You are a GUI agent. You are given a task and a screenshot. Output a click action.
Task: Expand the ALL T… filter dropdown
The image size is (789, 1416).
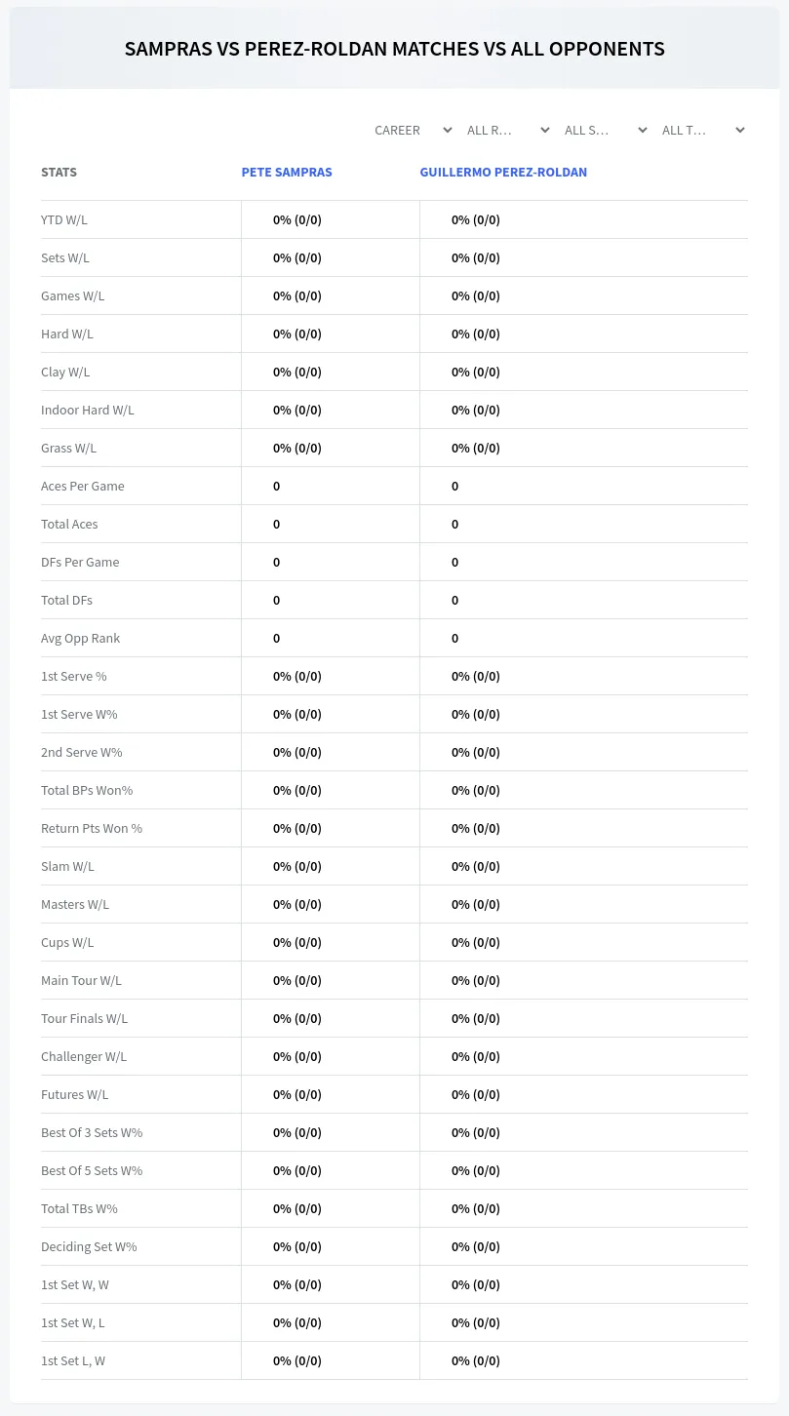(x=701, y=130)
